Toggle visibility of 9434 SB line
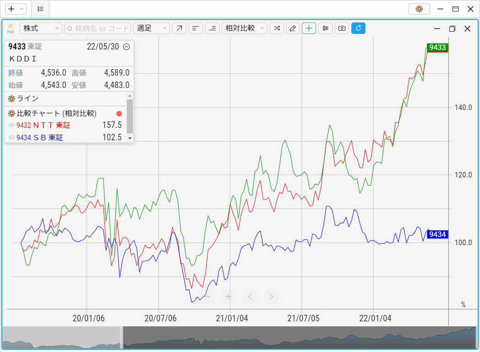 click(x=11, y=137)
